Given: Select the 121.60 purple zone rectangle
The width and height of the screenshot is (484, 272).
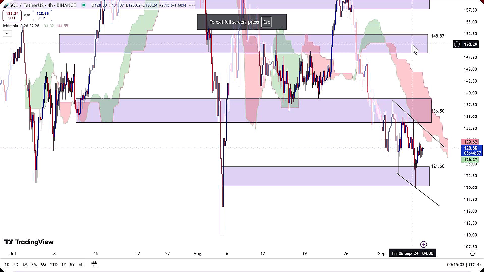Looking at the screenshot, I should 326,176.
